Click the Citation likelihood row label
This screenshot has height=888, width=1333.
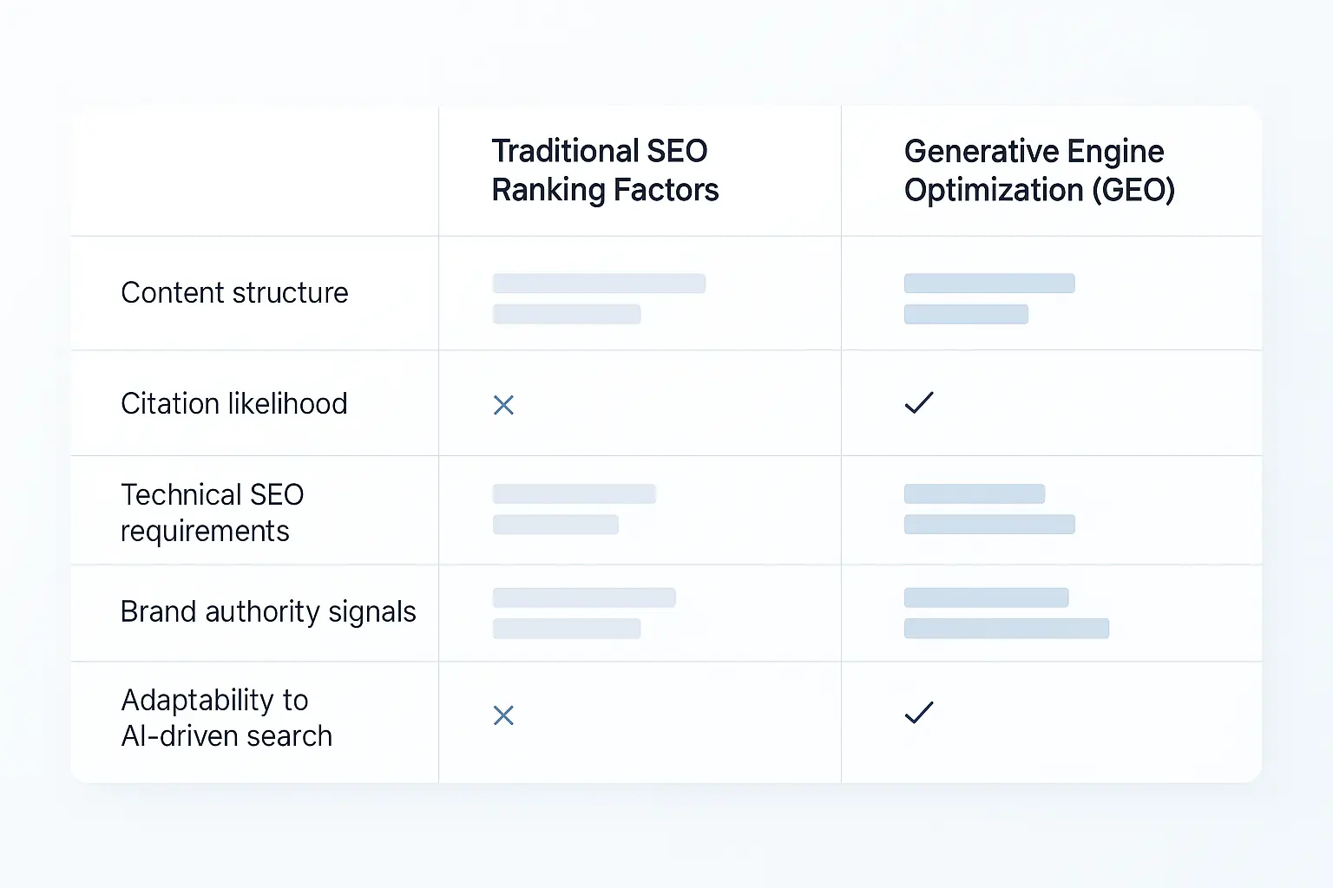(x=234, y=403)
